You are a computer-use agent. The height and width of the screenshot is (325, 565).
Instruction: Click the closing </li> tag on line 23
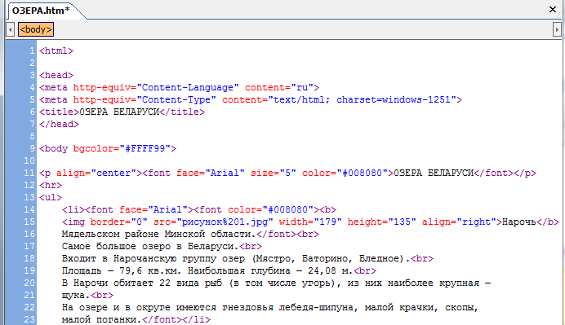click(x=197, y=319)
